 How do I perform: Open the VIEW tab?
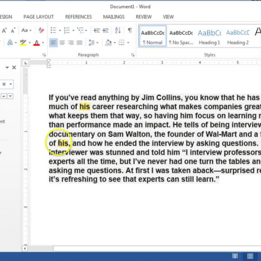(x=168, y=17)
